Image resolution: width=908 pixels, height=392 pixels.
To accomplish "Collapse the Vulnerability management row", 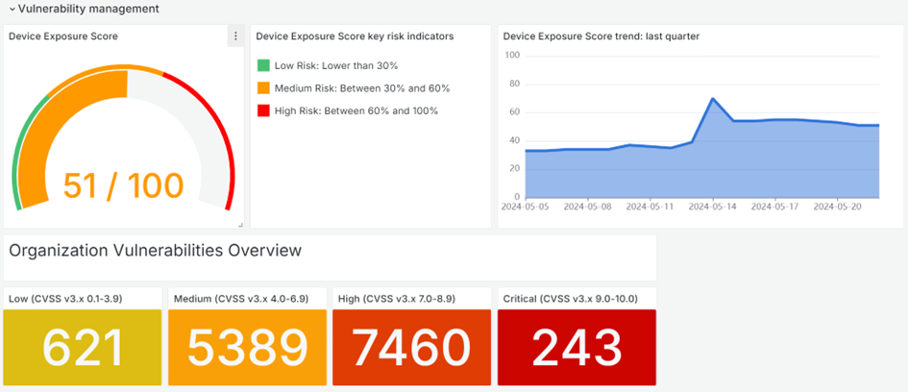I will [x=12, y=9].
